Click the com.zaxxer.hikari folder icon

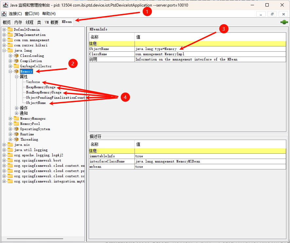pos(10,45)
